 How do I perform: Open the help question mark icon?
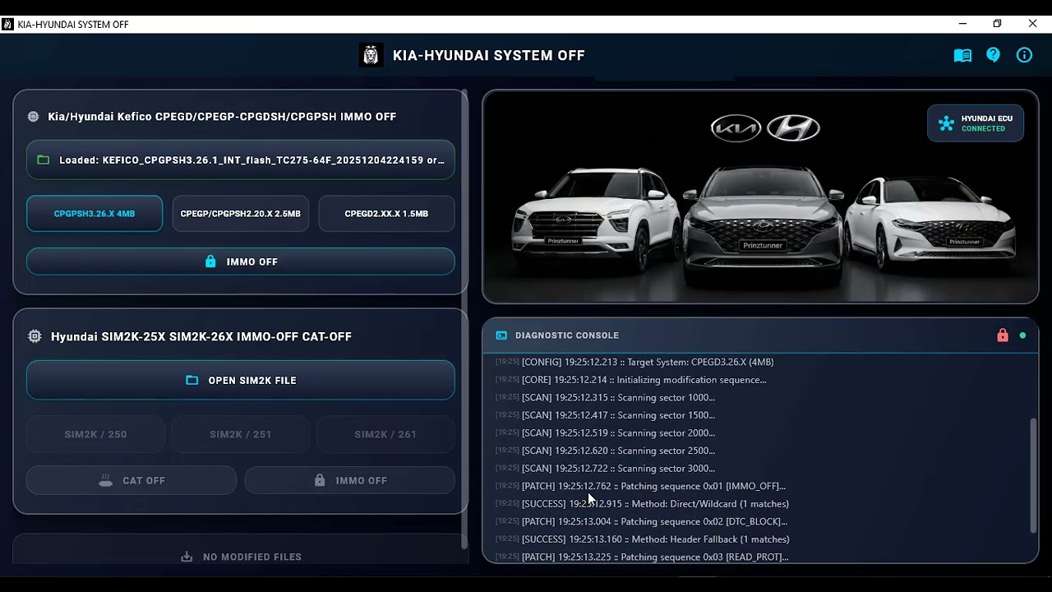(x=994, y=55)
